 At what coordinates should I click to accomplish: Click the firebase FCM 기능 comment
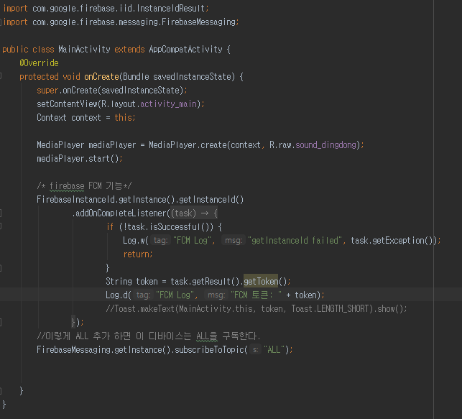coord(84,185)
